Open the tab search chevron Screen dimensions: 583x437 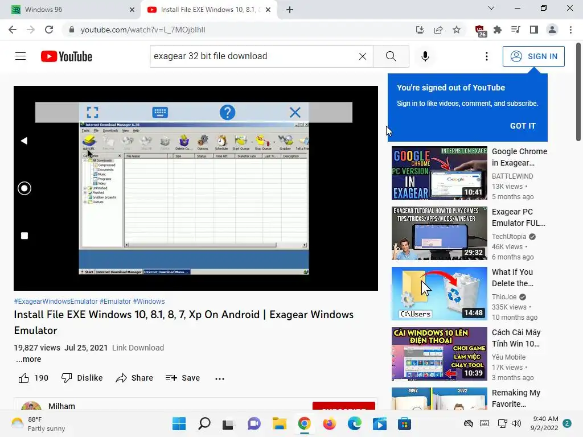click(x=491, y=8)
